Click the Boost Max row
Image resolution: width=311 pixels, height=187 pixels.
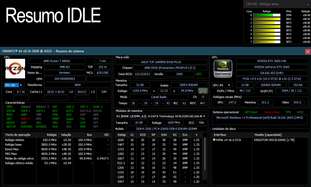click(57, 149)
